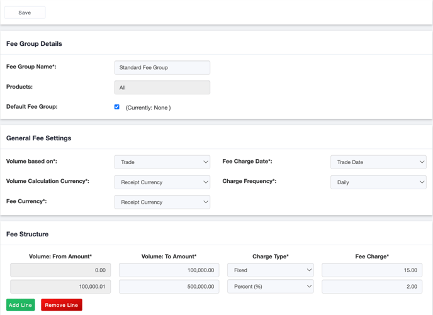Uncheck the Default Fee Group checkbox

117,107
